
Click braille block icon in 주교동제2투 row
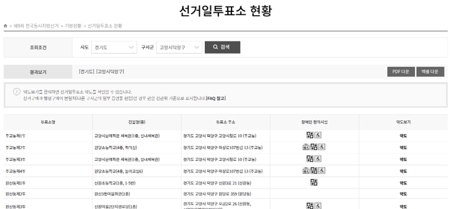pyautogui.click(x=314, y=147)
